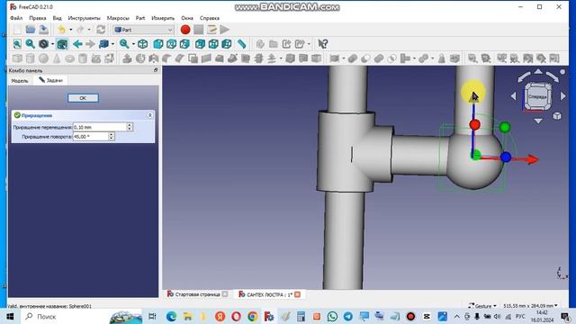Viewport: 576px width, 324px height.
Task: Set the rear view cube
Action: click(x=200, y=44)
